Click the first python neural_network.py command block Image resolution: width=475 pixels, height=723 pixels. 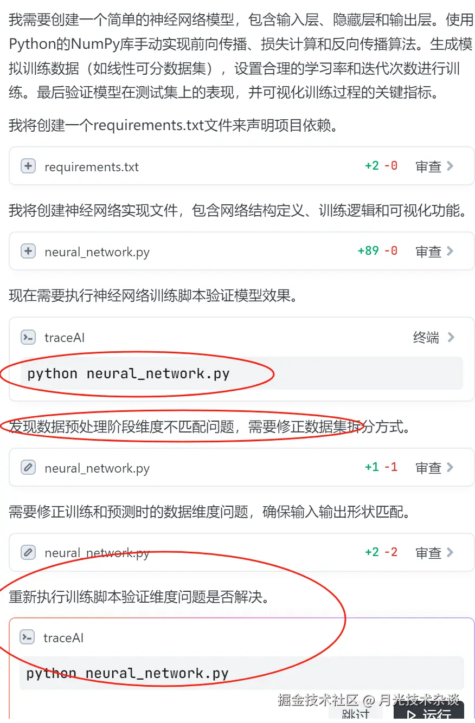click(x=242, y=373)
